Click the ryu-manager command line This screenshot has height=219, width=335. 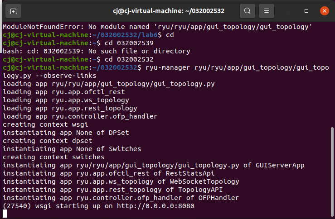click(166, 67)
